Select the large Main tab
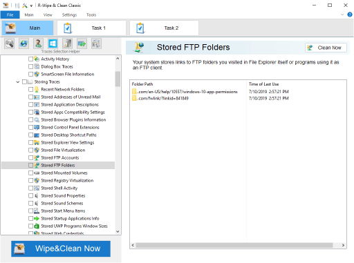The height and width of the screenshot is (263, 354). (x=28, y=28)
